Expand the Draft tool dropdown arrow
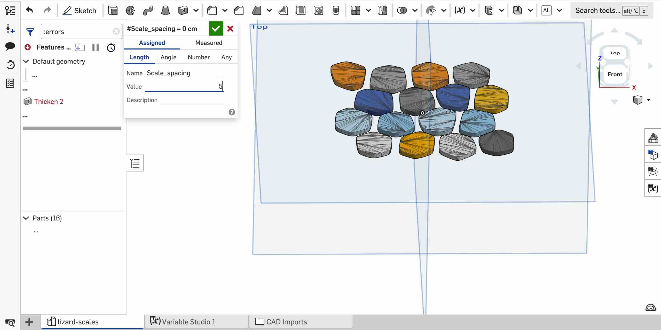661x330 pixels. click(x=269, y=11)
